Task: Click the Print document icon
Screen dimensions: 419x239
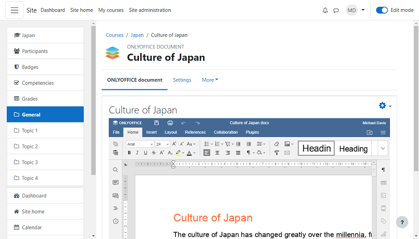Action: pos(170,123)
